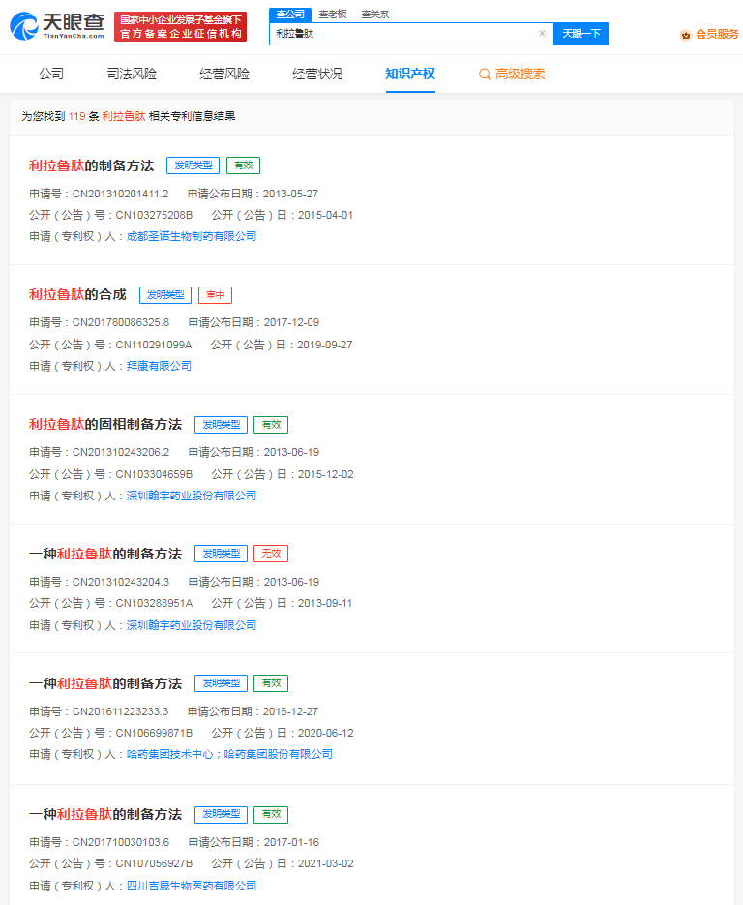Select application number CN201310201411.2
This screenshot has height=905, width=743.
[121, 194]
